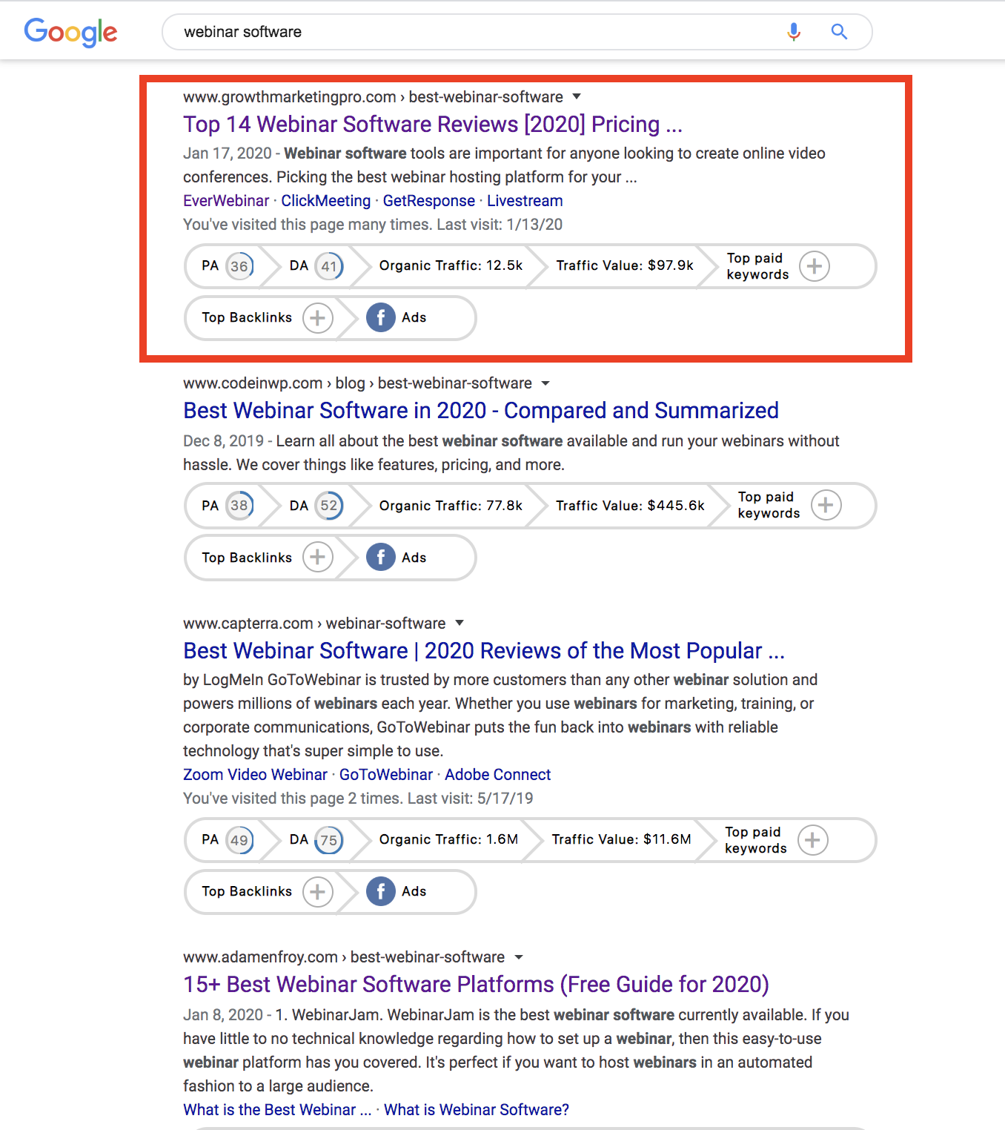Expand Top Backlinks for capterra.com result

[x=318, y=892]
